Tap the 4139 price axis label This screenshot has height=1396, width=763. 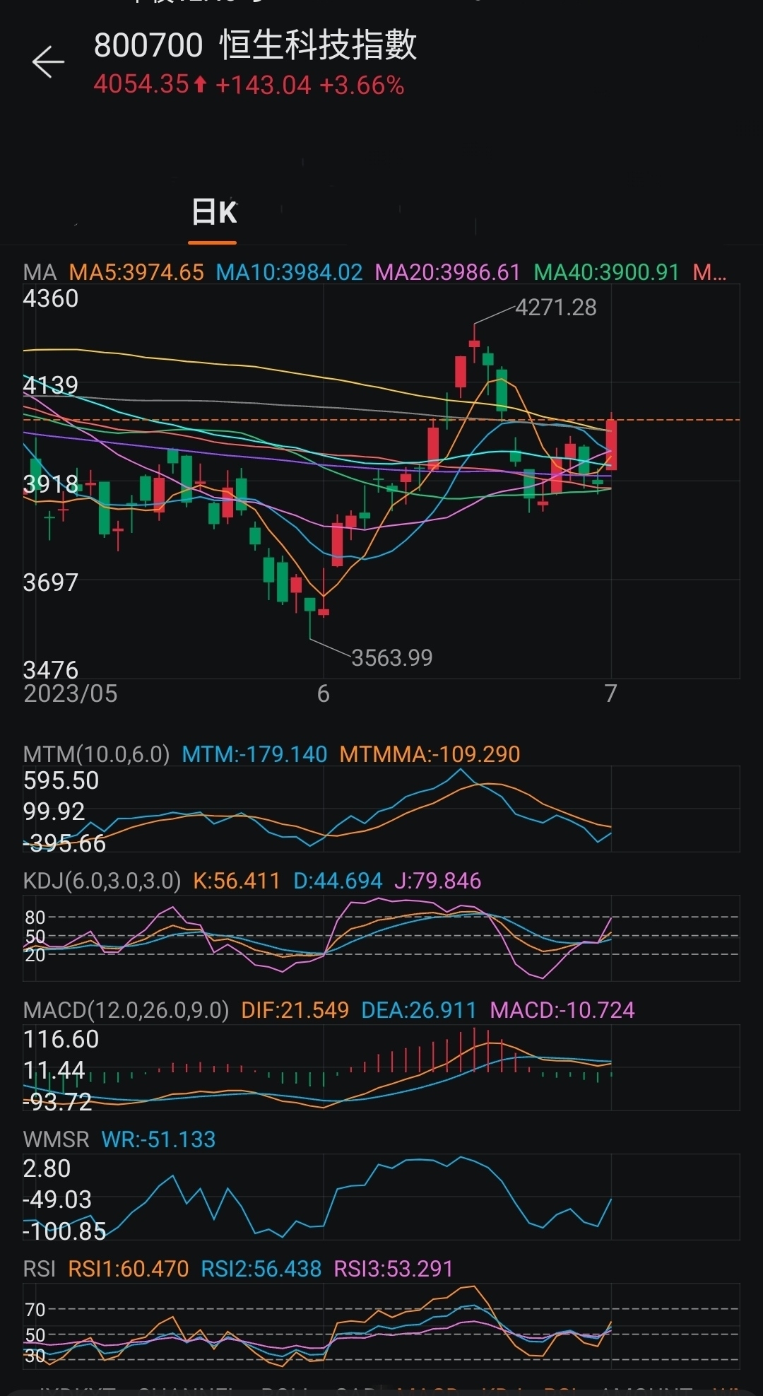coord(51,385)
